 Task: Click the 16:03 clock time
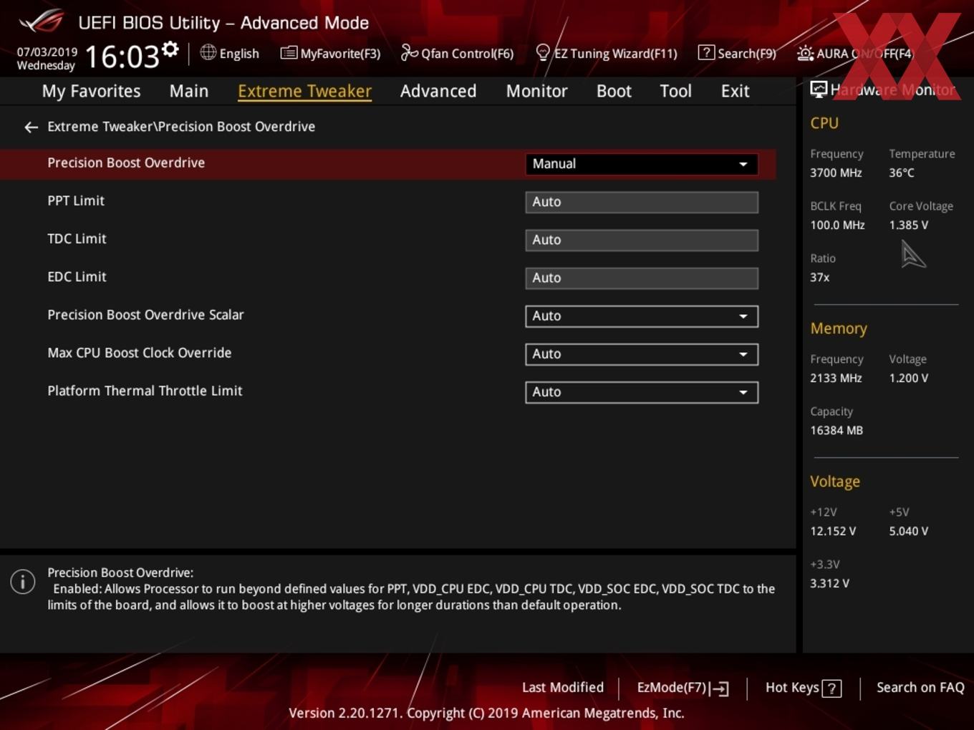click(122, 56)
